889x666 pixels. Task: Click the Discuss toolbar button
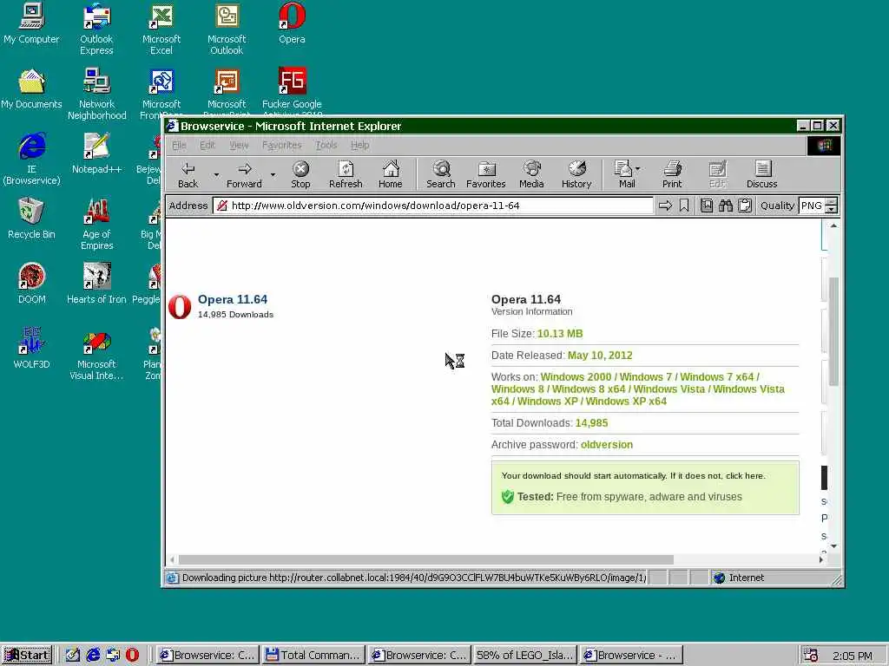tap(762, 174)
